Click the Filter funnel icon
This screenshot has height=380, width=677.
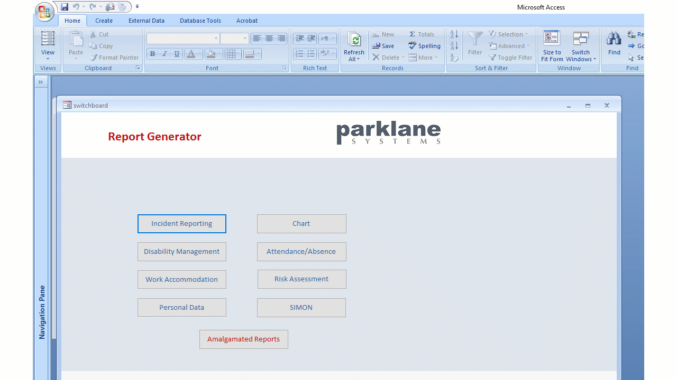[x=475, y=39]
